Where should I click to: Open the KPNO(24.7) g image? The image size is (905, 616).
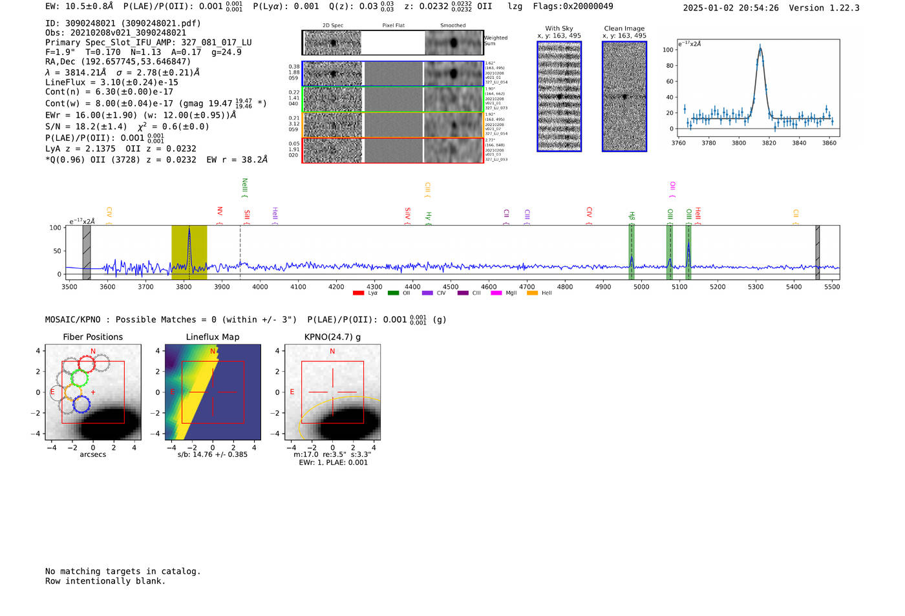tap(332, 392)
